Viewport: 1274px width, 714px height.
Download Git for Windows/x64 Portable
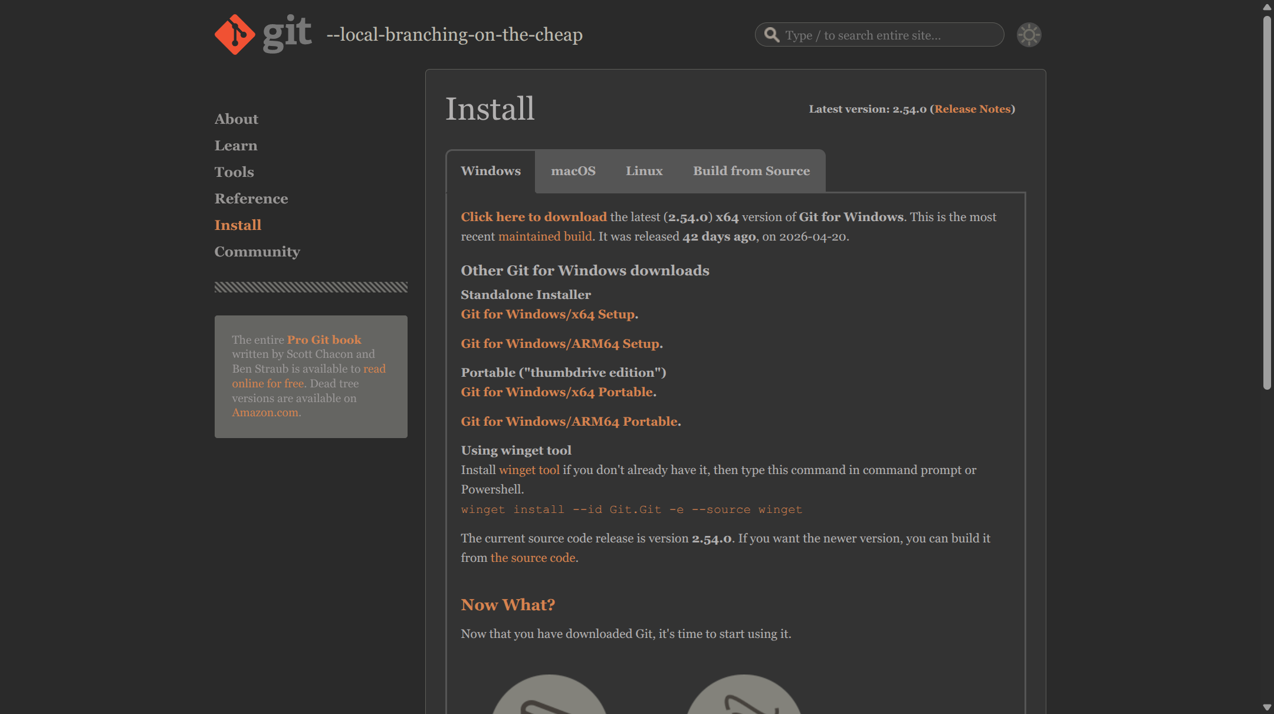click(557, 392)
